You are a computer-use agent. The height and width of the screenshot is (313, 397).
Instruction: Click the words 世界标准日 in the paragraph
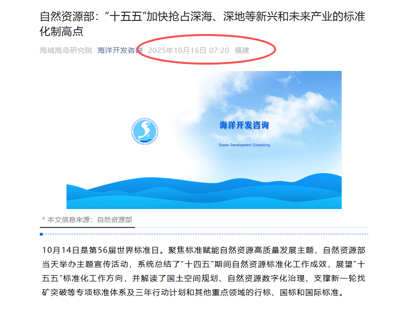click(x=138, y=250)
